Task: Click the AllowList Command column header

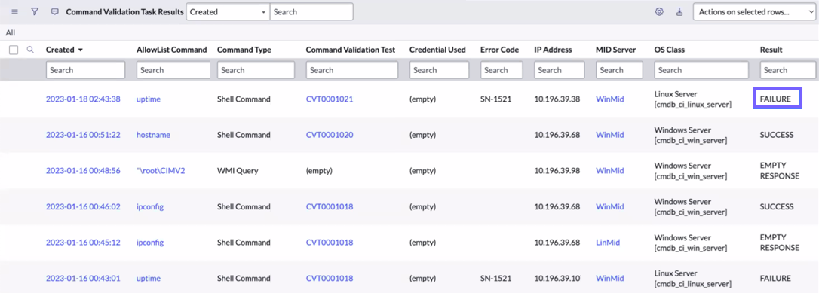Action: pyautogui.click(x=172, y=50)
